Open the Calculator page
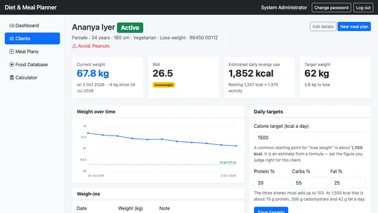Image resolution: width=378 pixels, height=213 pixels. click(32, 78)
